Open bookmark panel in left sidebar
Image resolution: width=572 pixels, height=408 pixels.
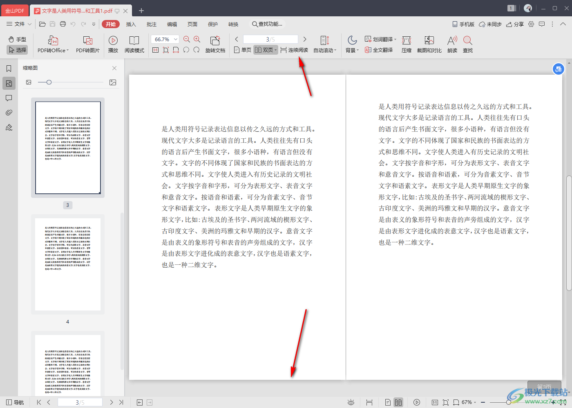[9, 69]
